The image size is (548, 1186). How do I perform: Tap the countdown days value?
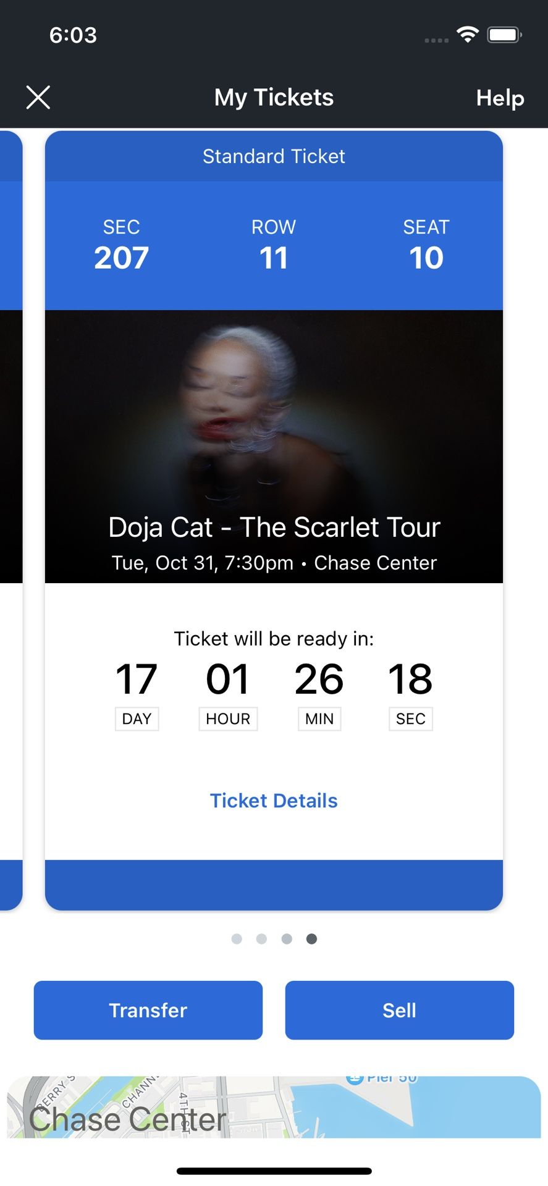click(x=137, y=679)
